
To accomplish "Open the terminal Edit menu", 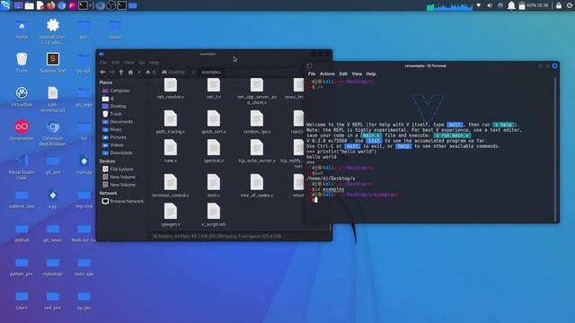I will click(x=343, y=74).
